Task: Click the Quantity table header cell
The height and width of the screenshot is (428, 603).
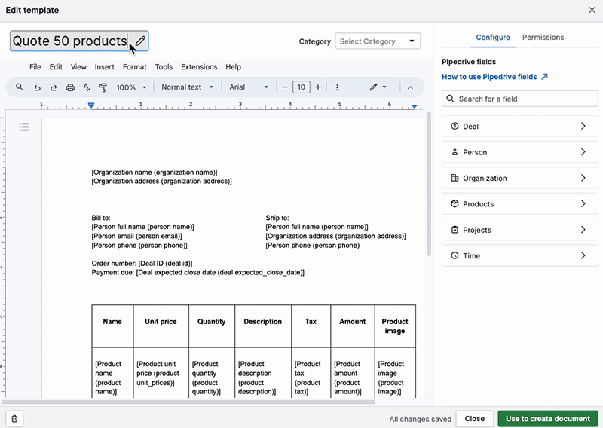Action: [212, 326]
